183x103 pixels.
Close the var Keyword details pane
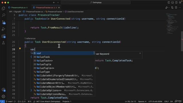click(x=140, y=53)
